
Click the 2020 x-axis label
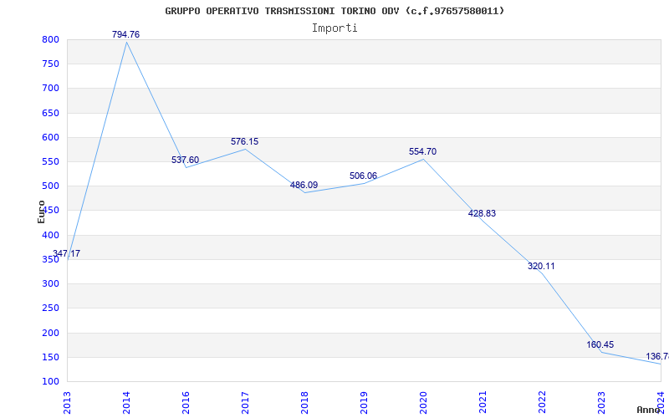[423, 402]
